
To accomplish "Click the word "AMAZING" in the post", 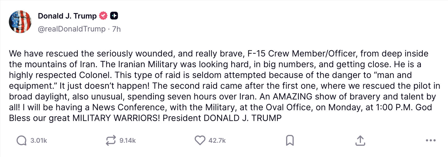I will pyautogui.click(x=292, y=97).
